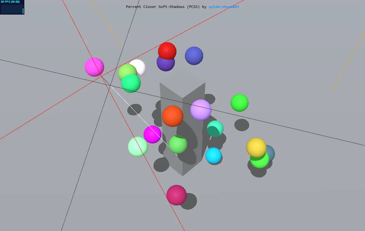The image size is (365, 231).
Task: Open the spidersharma03 author link
Action: click(224, 7)
